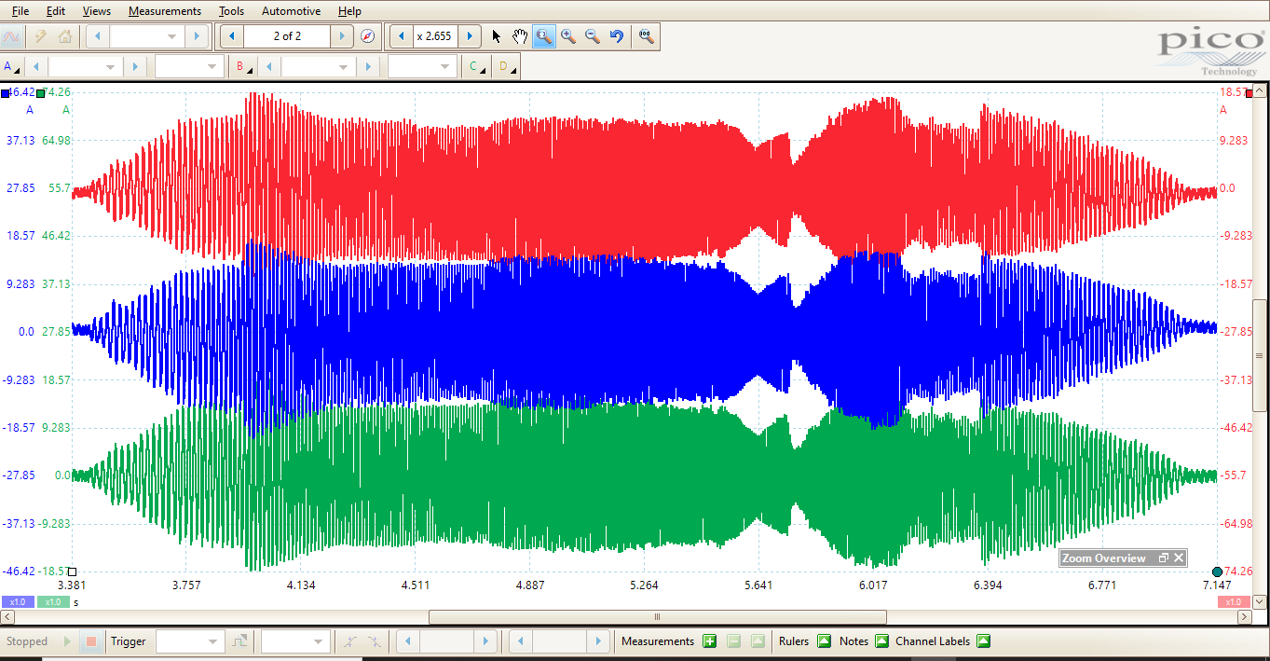Screen dimensions: 1270x661
Task: Toggle the Rulers legend display
Action: [x=824, y=641]
